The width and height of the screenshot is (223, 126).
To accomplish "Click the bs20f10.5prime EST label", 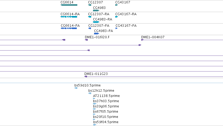I will click(106, 117).
